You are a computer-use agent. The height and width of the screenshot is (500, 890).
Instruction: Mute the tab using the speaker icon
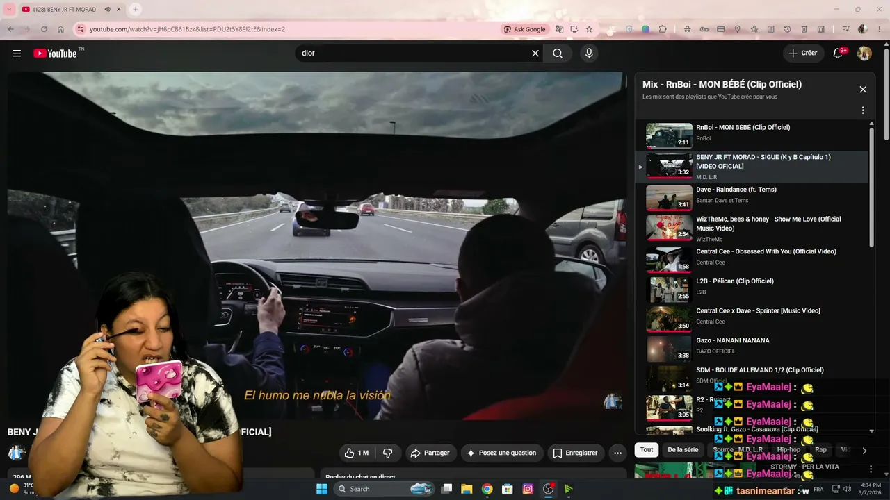[x=107, y=10]
